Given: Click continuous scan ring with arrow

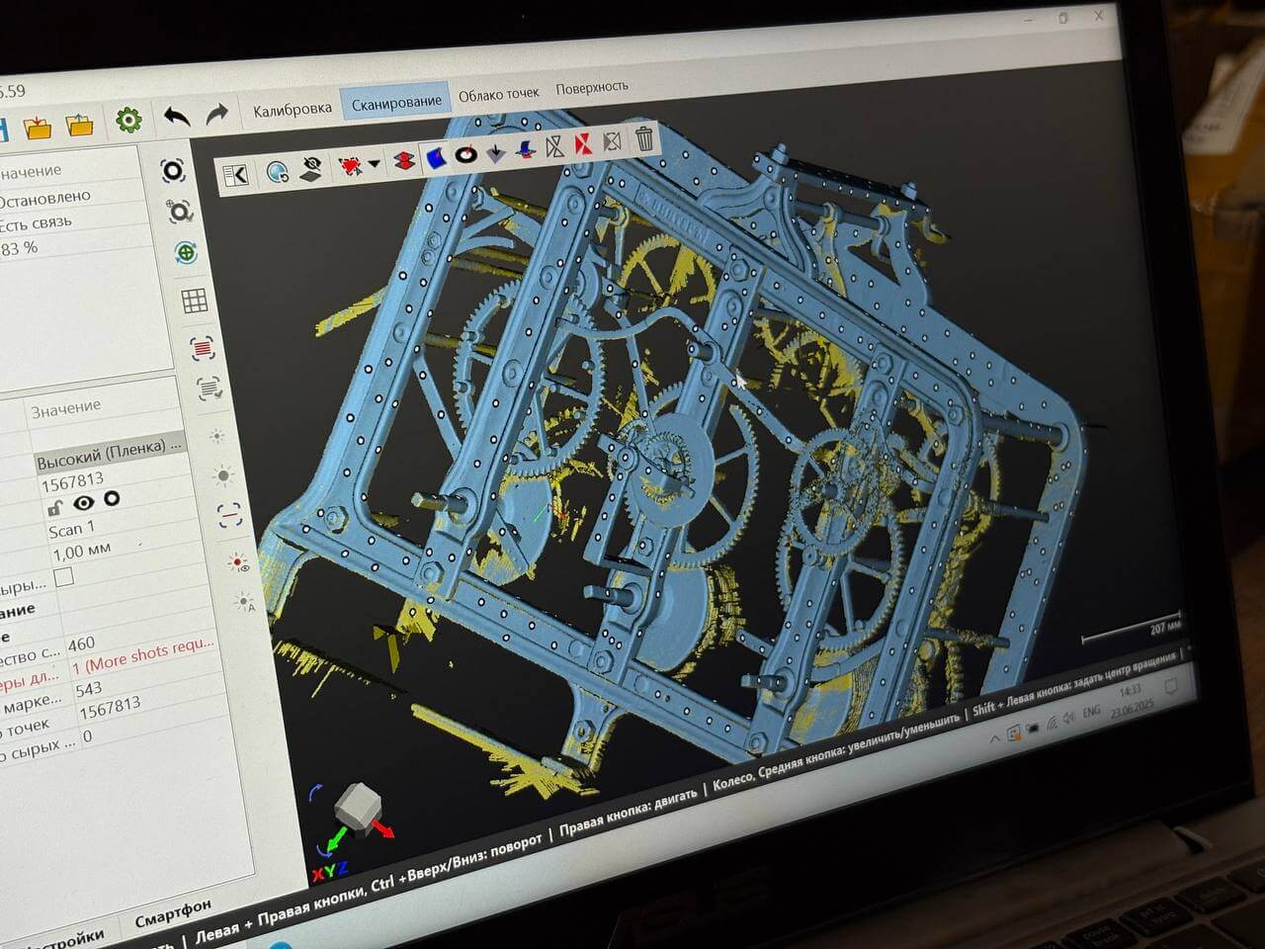Looking at the screenshot, I should (180, 212).
